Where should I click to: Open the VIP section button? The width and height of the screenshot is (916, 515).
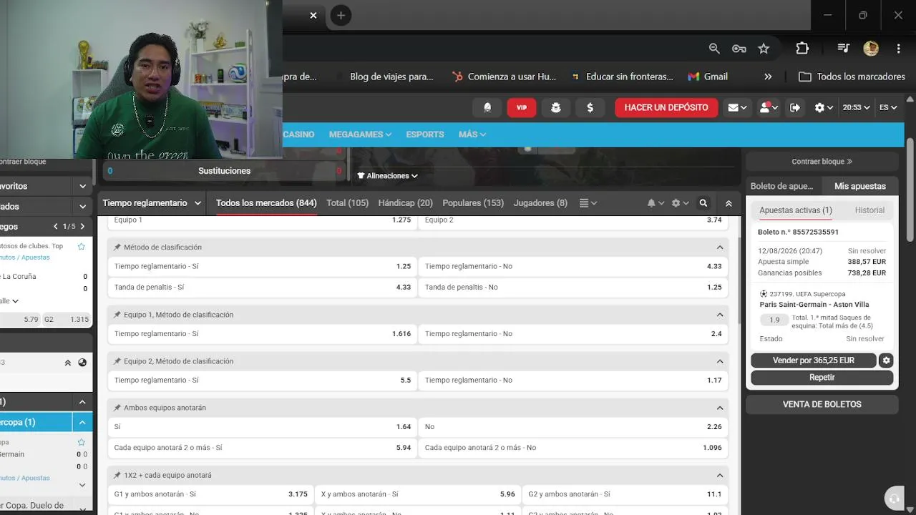pos(522,107)
